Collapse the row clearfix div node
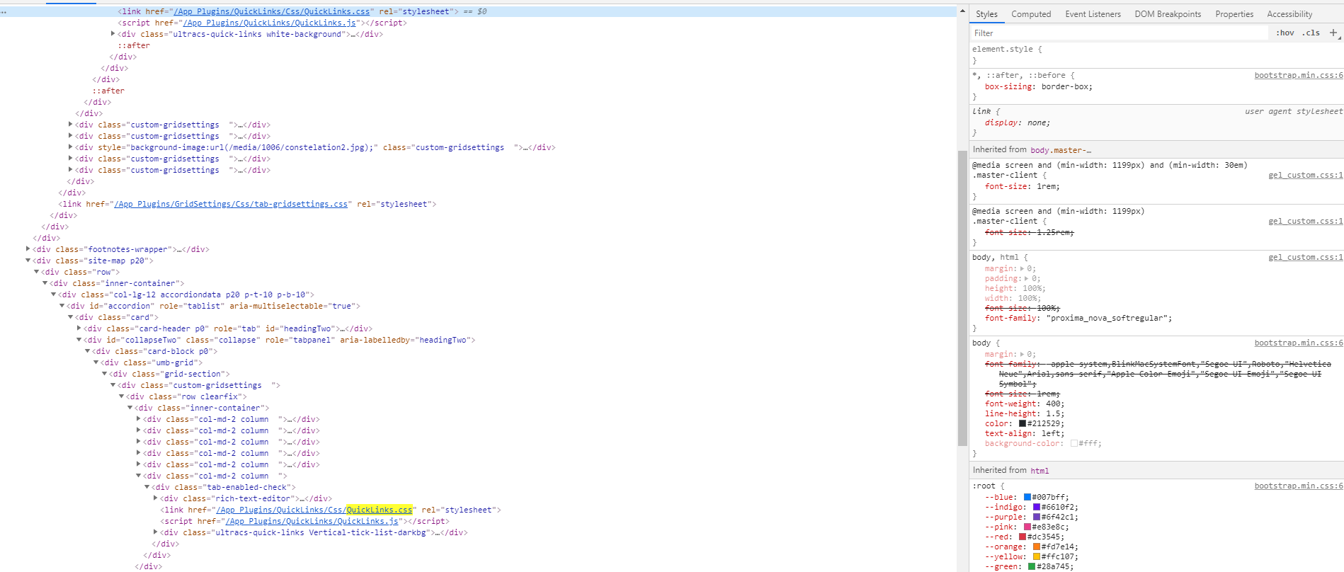This screenshot has height=572, width=1344. [x=122, y=396]
